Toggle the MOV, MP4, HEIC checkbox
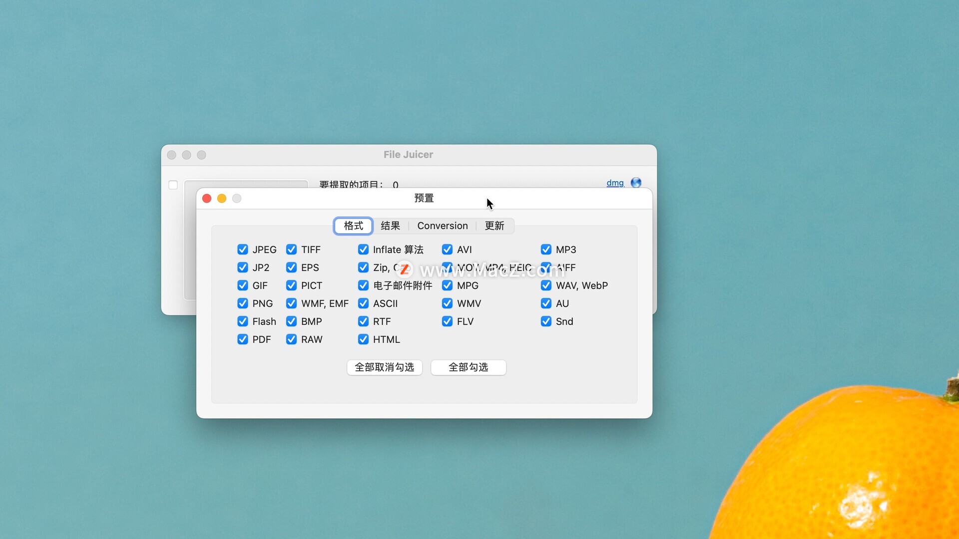The image size is (959, 539). [x=448, y=268]
